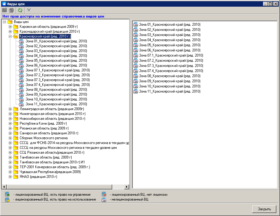Viewport: 280px width, 216px height.
Task: Click legend icon for право на использование
Action: click(7, 200)
